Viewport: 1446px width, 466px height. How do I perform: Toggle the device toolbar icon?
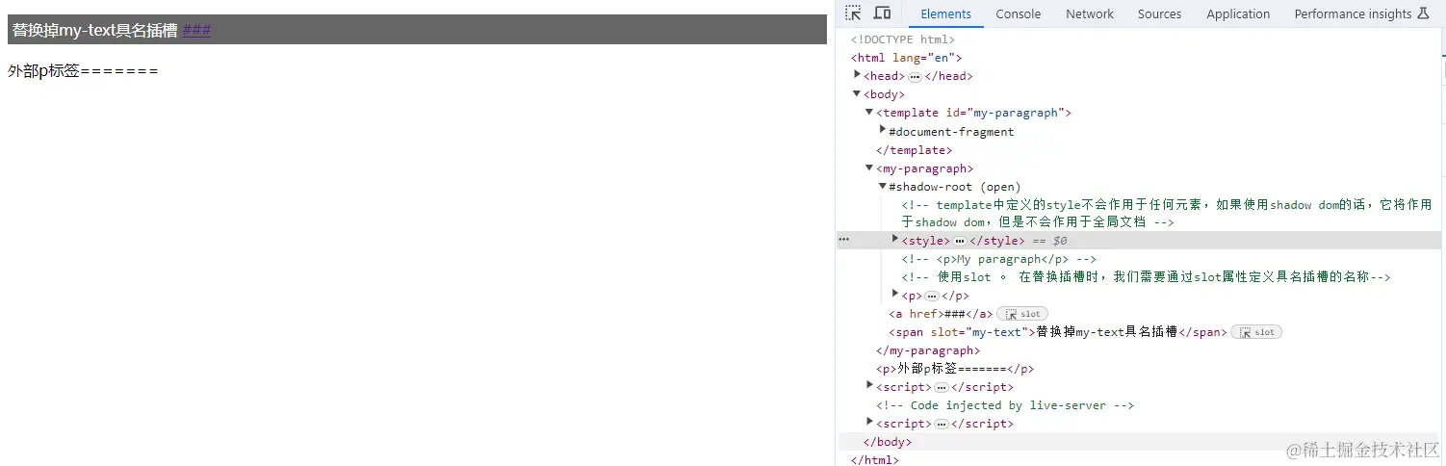click(882, 13)
